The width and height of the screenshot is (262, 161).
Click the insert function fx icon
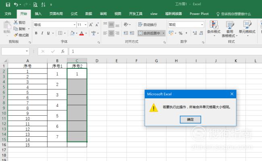pyautogui.click(x=63, y=51)
